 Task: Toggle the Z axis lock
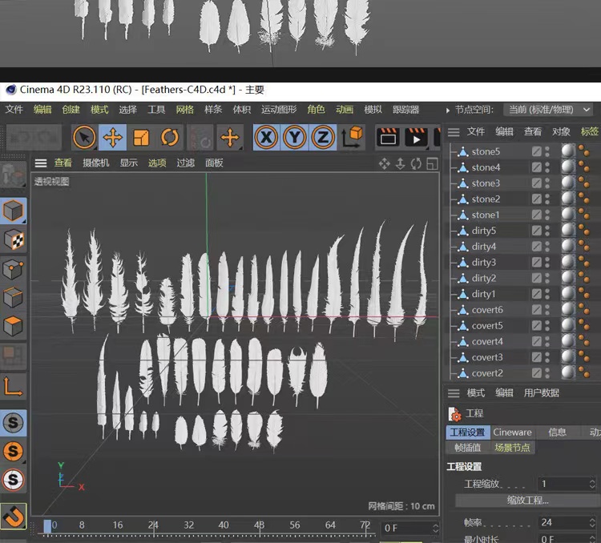[x=323, y=138]
